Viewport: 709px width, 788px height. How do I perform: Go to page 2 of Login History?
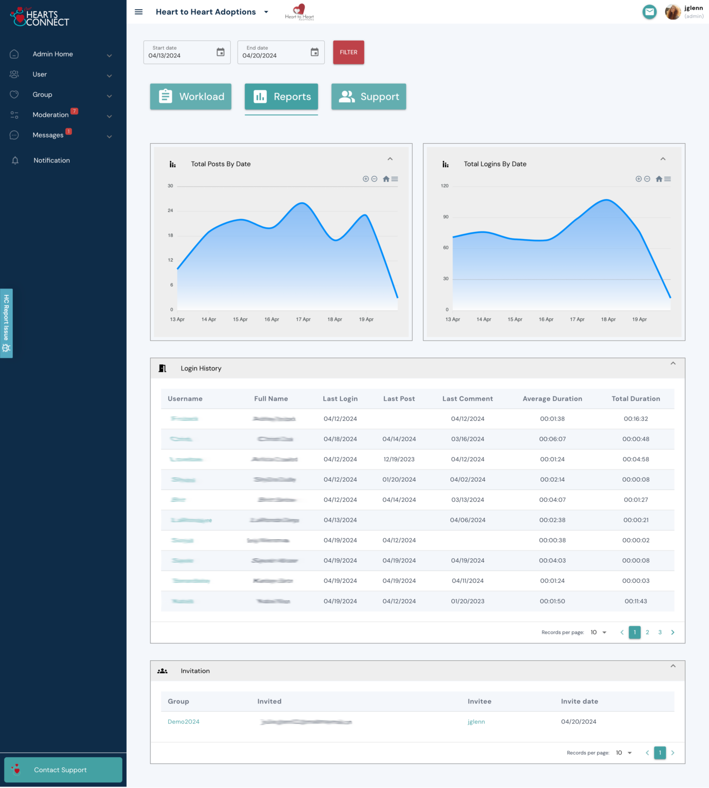click(x=647, y=632)
